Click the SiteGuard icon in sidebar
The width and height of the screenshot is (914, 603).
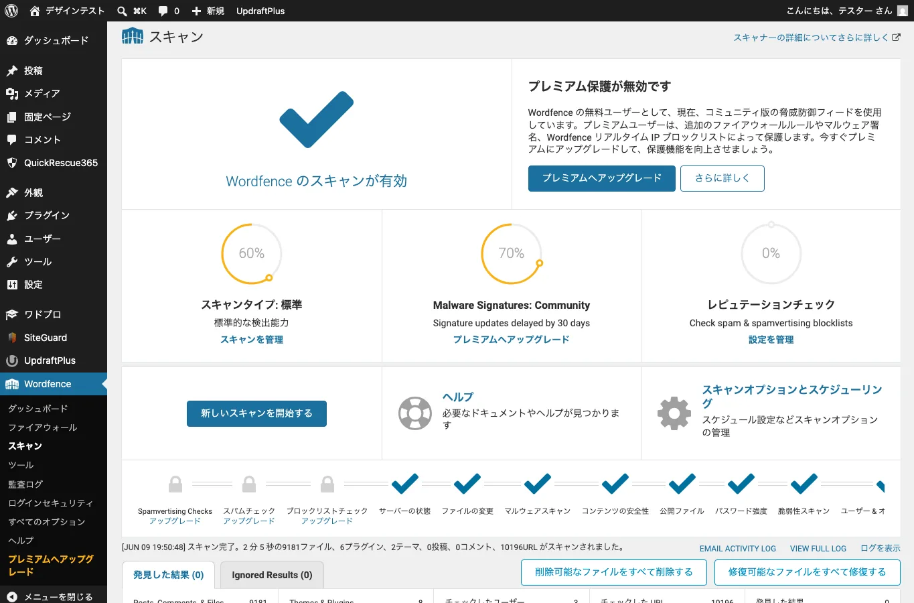[x=12, y=338]
